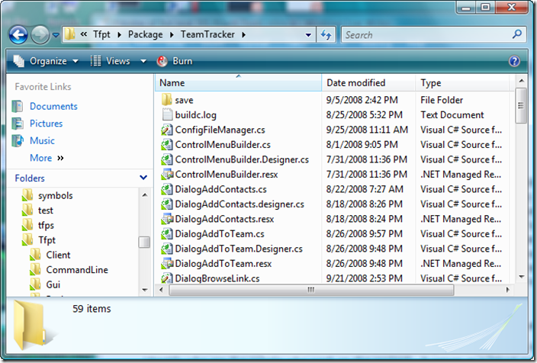Image resolution: width=537 pixels, height=363 pixels.
Task: Select Client folder in tree
Action: (58, 255)
